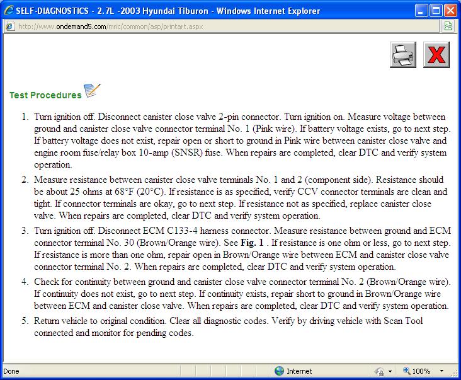The width and height of the screenshot is (461, 380).
Task: Maximize the Internet Explorer window
Action: 436,11
